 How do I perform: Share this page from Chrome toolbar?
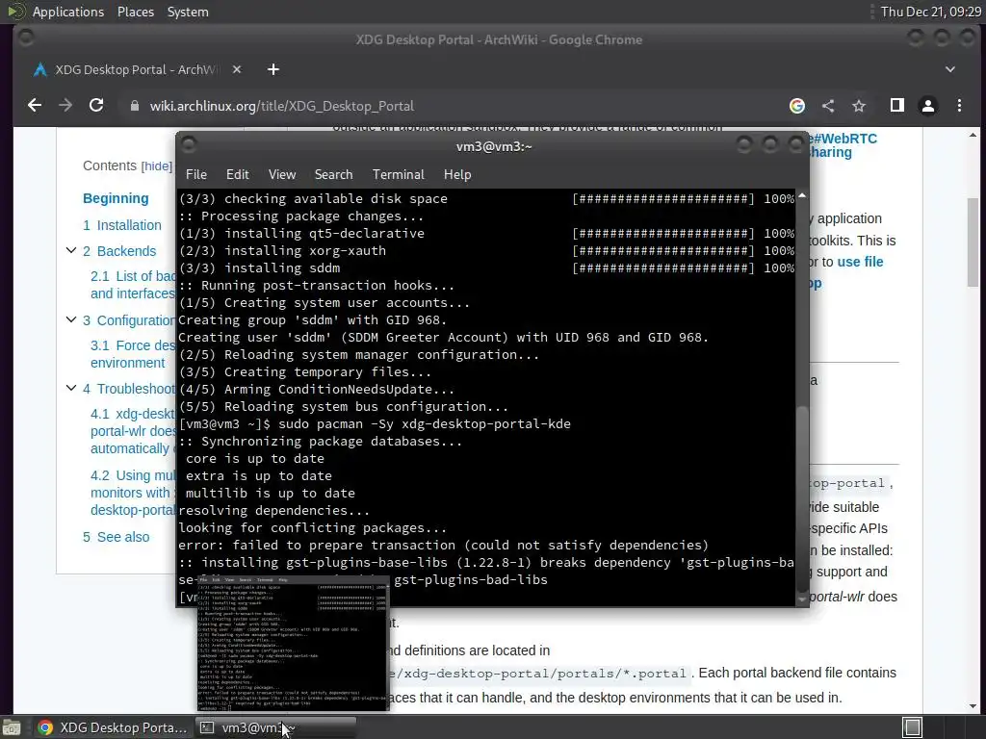click(x=828, y=106)
